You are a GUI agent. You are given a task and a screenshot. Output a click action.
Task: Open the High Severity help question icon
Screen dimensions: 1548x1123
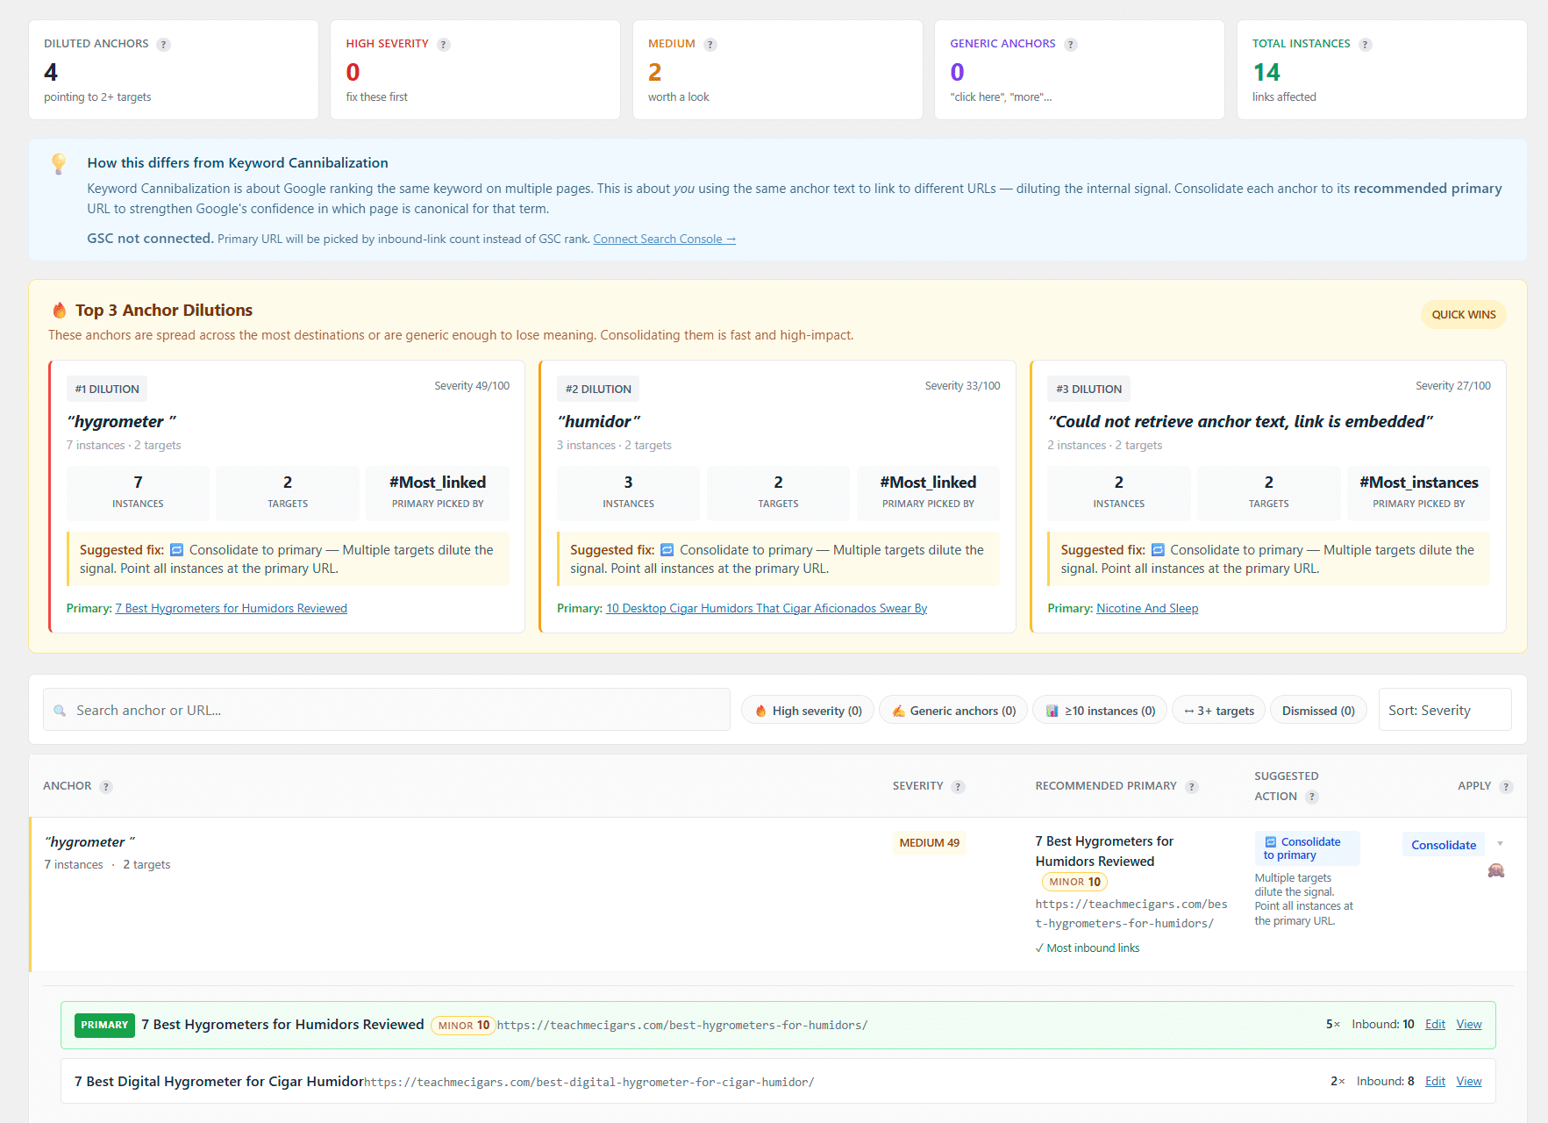(x=444, y=45)
